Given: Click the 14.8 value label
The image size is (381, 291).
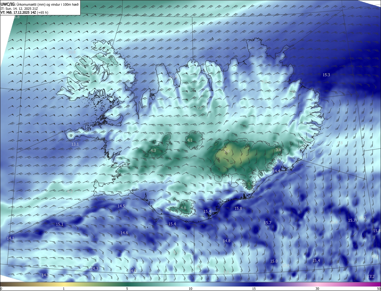Looking at the screenshot, I should pos(227,241).
